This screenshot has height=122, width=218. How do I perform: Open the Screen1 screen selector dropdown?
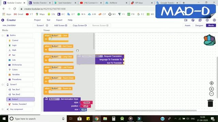click(x=42, y=25)
